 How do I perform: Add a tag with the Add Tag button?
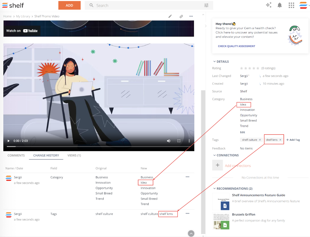[x=293, y=140]
